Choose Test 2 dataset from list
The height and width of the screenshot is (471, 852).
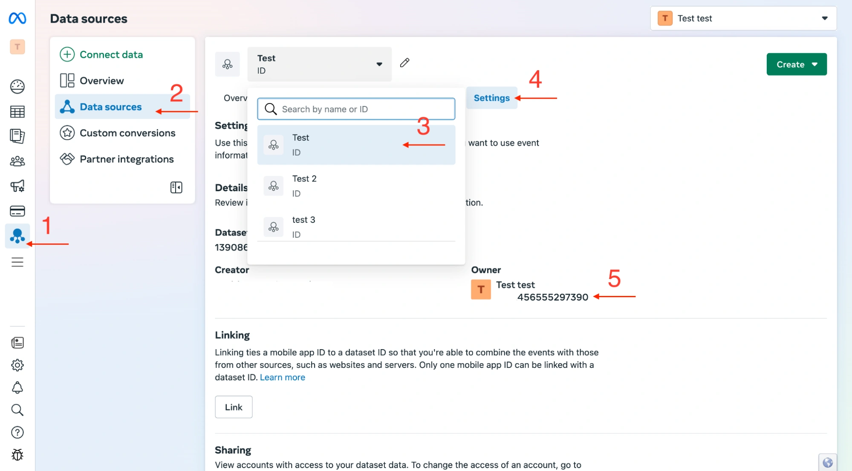(x=356, y=186)
